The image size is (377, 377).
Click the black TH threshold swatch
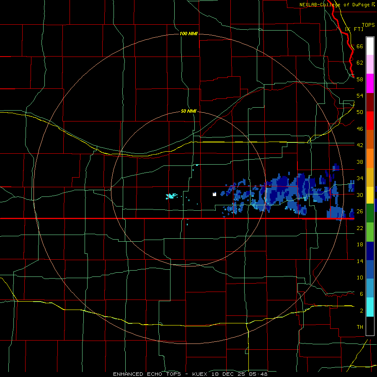(370, 326)
